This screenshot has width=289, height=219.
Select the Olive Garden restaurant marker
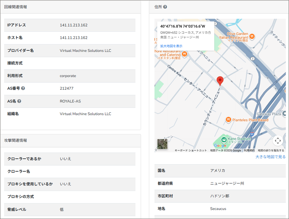click(x=252, y=36)
